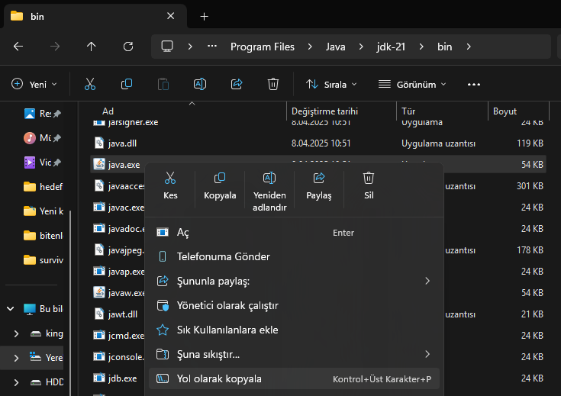Image resolution: width=561 pixels, height=396 pixels.
Task: Click the Delete trash icon in the toolbar
Action: 273,85
